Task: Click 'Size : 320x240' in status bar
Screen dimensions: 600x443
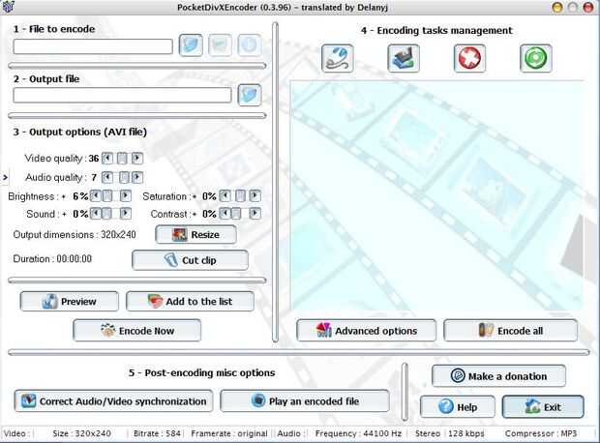Action: 82,433
